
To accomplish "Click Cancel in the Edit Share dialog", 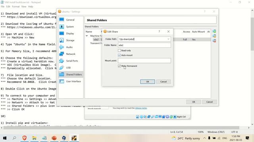I will click(164, 82).
